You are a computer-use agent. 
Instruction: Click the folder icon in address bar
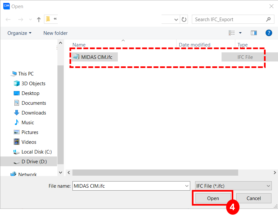coord(48,19)
